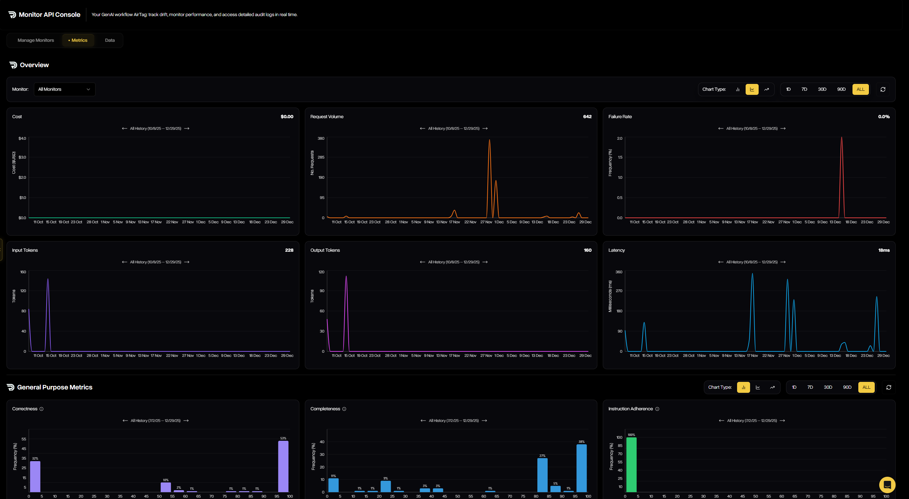Refresh the Overview charts
Viewport: 909px width, 499px height.
coord(883,89)
